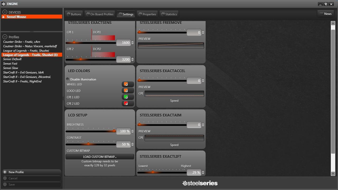This screenshot has width=338, height=190.
Task: Collapse the DEVICES panel chevron
Action: 4,12
